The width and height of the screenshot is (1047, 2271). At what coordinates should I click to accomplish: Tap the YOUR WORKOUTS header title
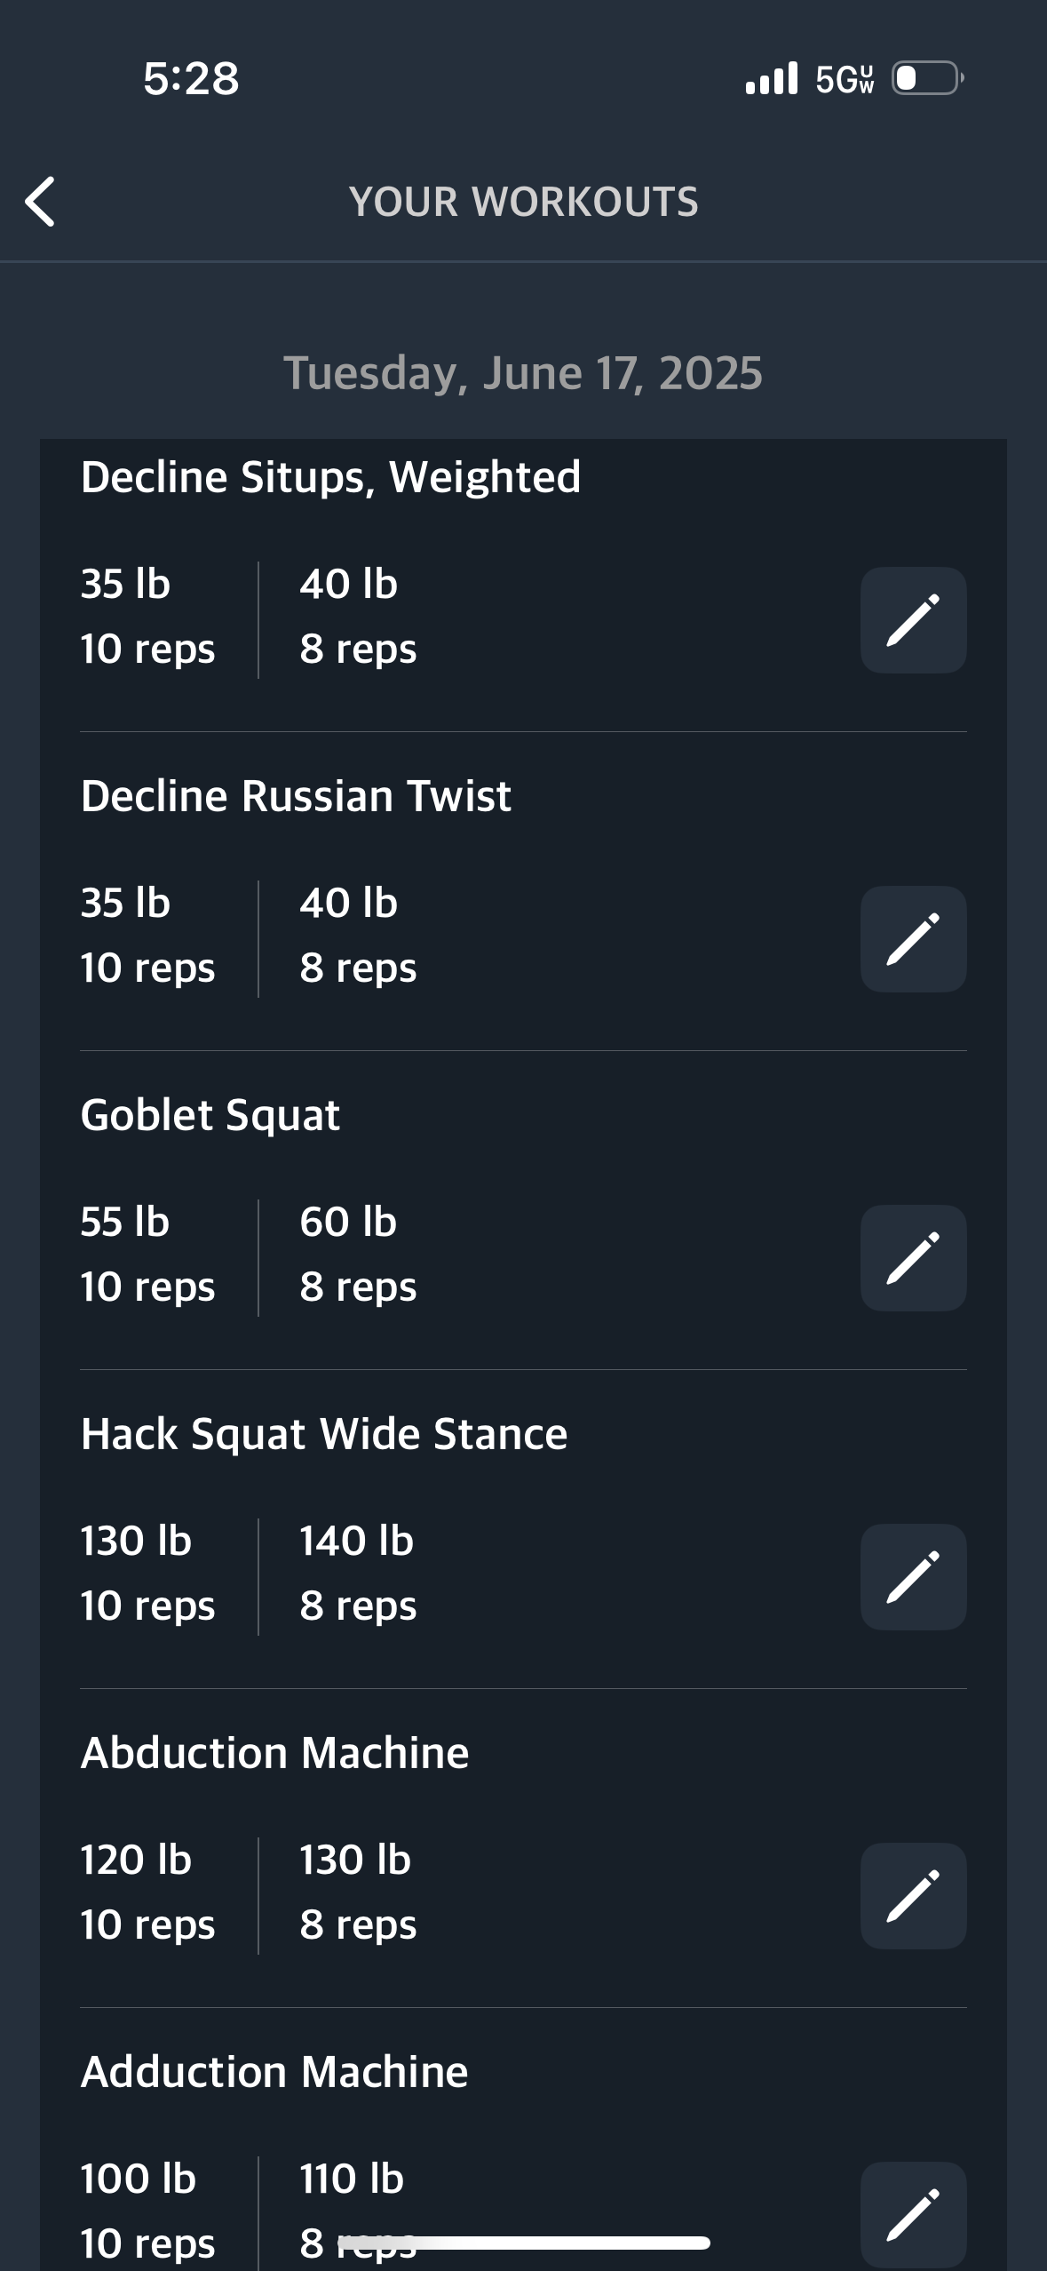pyautogui.click(x=524, y=202)
